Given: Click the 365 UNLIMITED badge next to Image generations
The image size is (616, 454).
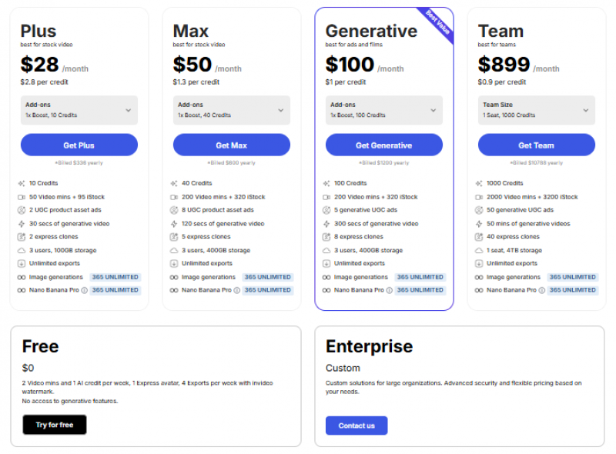Looking at the screenshot, I should pos(114,276).
